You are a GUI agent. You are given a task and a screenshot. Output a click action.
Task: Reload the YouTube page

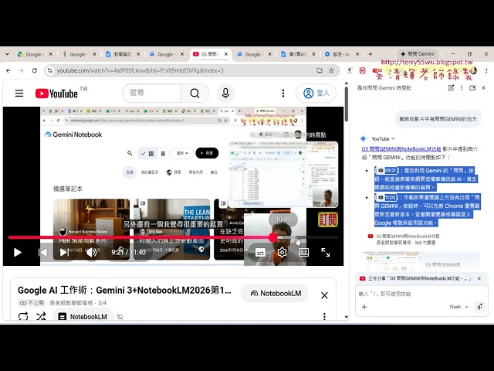click(34, 70)
